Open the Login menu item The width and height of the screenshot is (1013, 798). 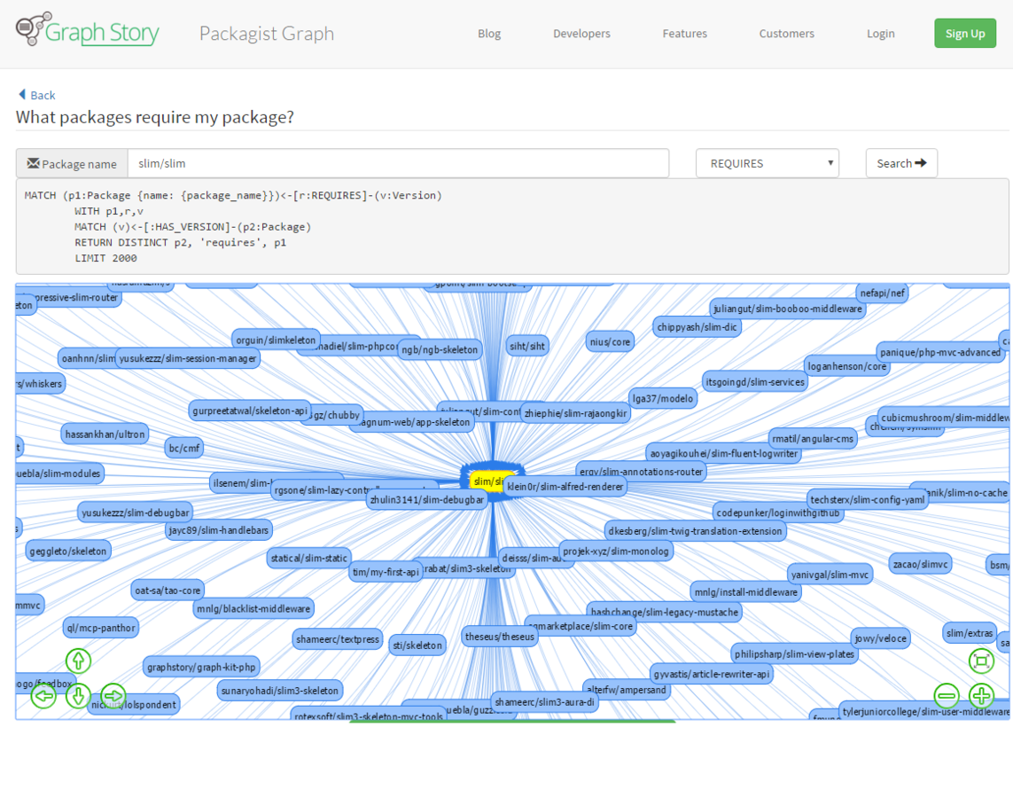click(881, 34)
